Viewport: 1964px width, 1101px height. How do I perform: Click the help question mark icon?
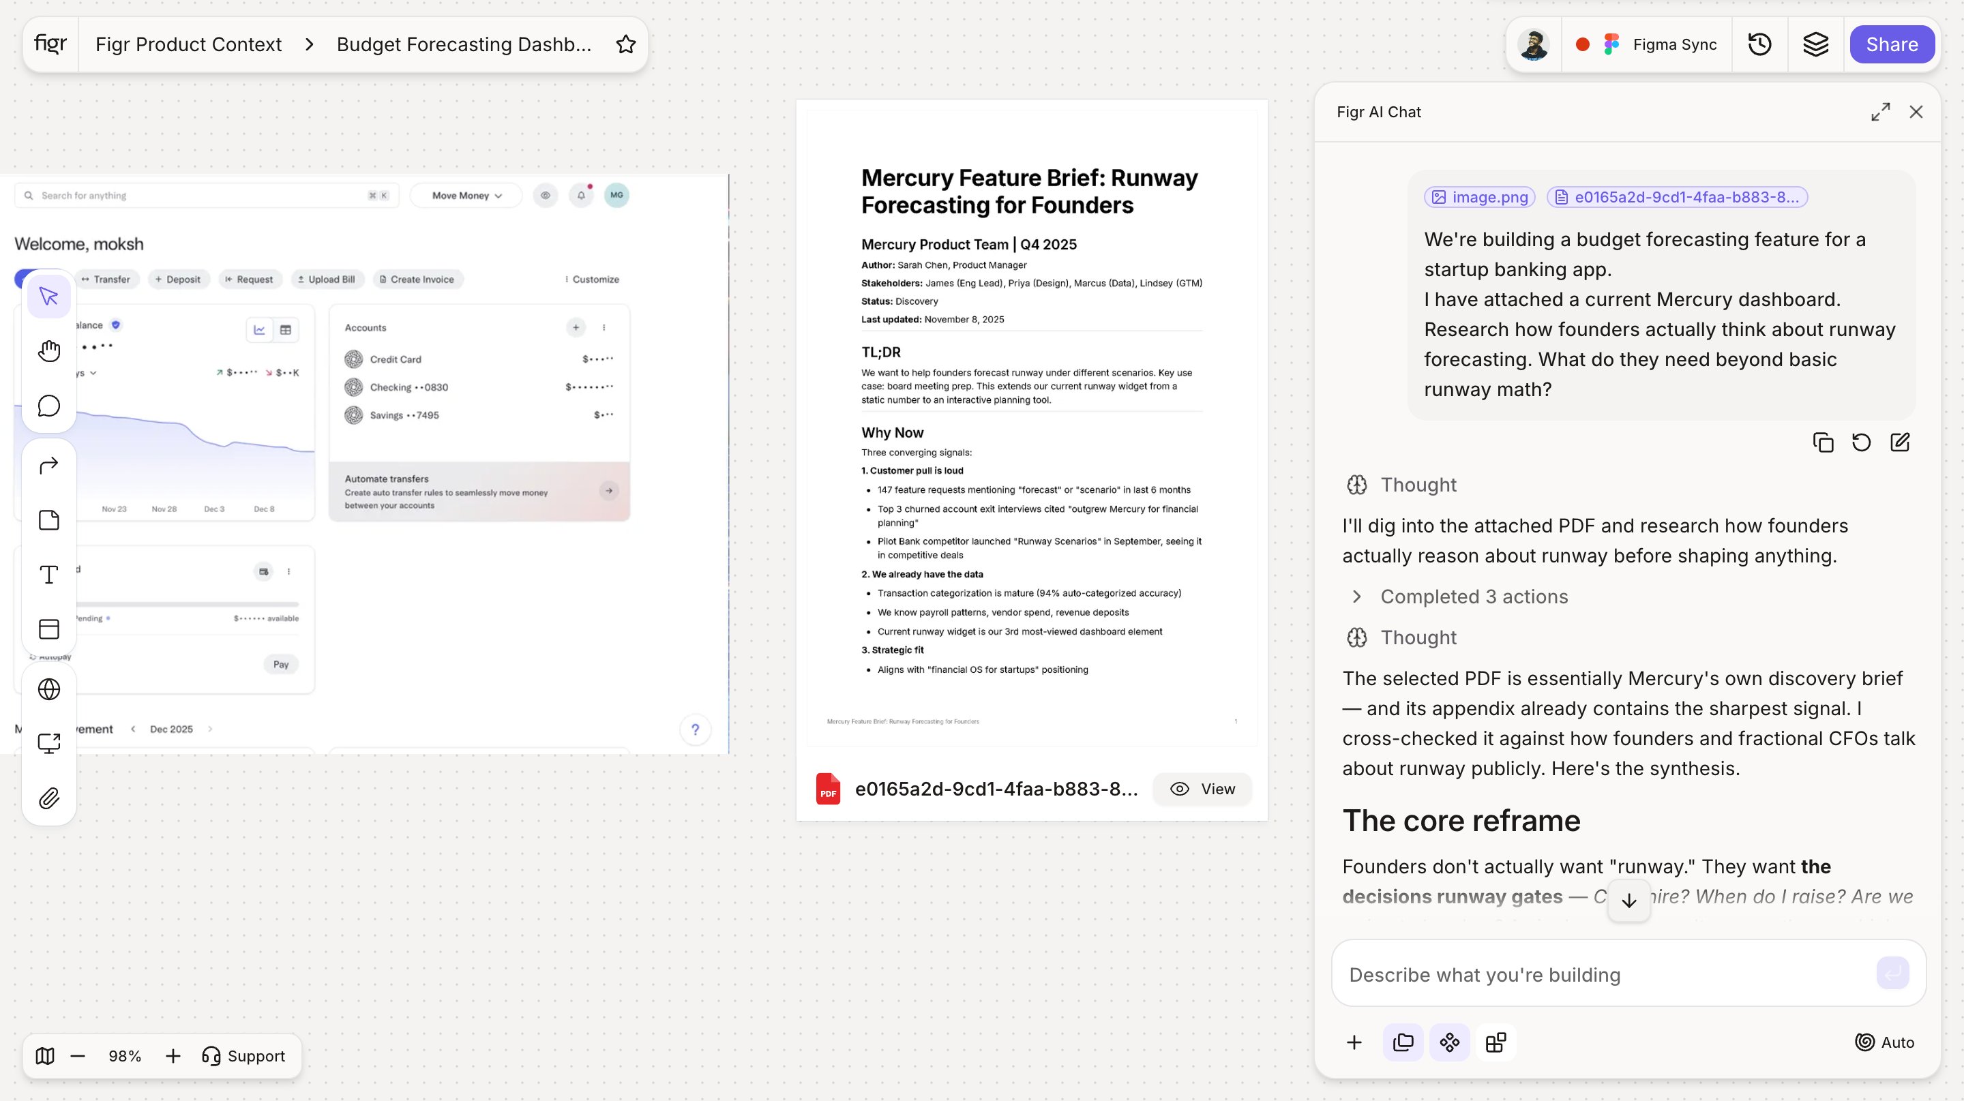(696, 730)
